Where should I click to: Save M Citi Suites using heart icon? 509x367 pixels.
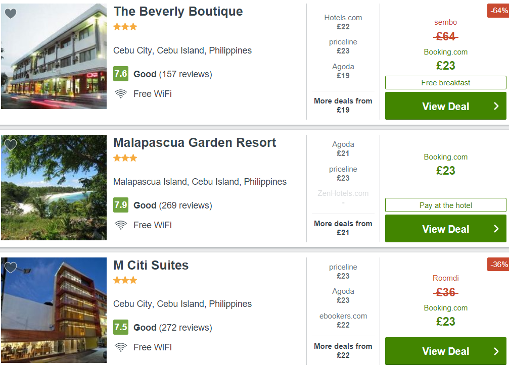coord(11,268)
